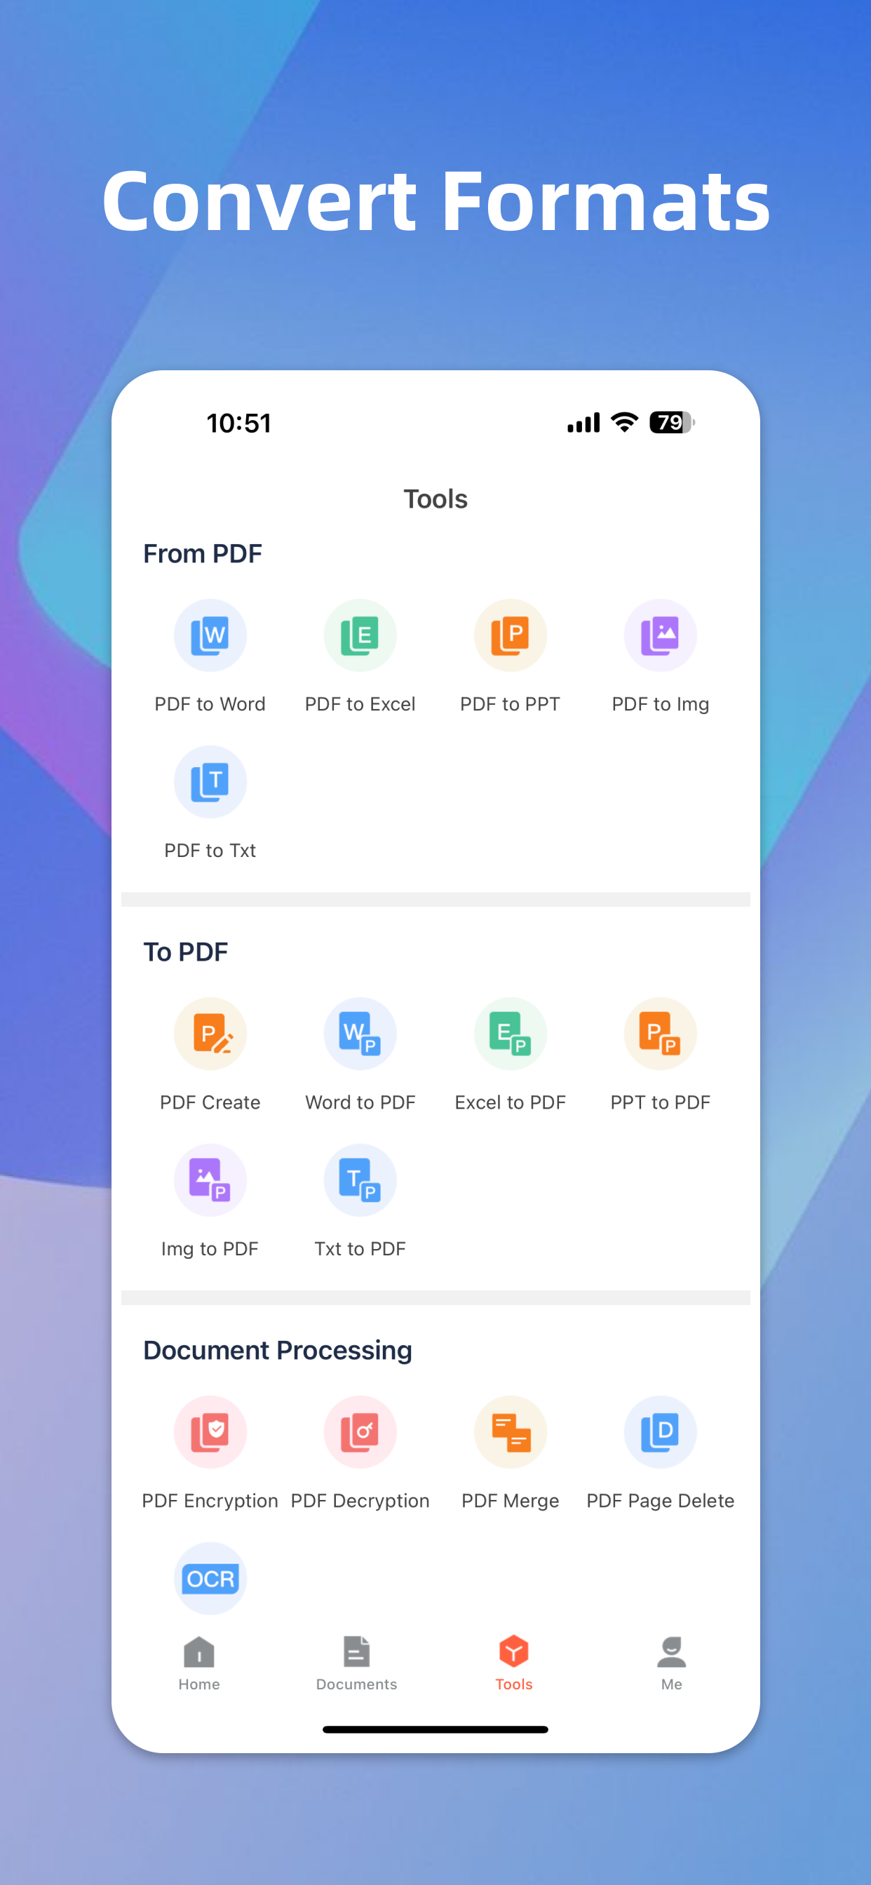This screenshot has height=1885, width=871.
Task: Tap the Word to PDF icon
Action: point(360,1033)
